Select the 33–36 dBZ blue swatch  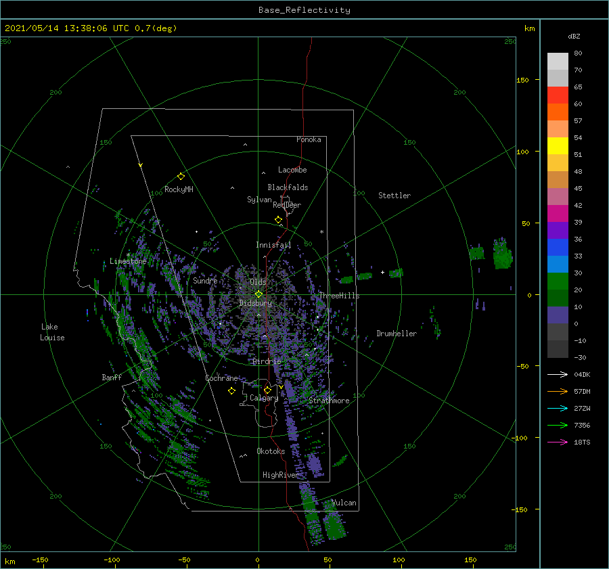558,248
